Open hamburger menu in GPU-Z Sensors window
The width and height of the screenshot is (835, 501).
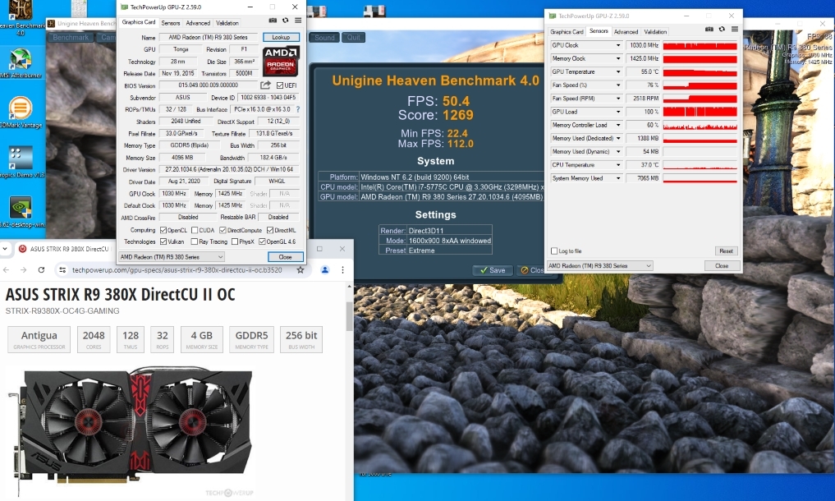pyautogui.click(x=734, y=30)
